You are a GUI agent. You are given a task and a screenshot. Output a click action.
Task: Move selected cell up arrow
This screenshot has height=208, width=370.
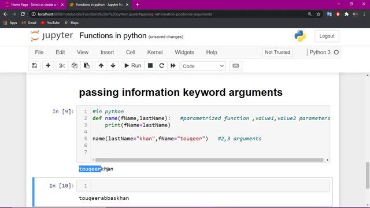pos(101,66)
